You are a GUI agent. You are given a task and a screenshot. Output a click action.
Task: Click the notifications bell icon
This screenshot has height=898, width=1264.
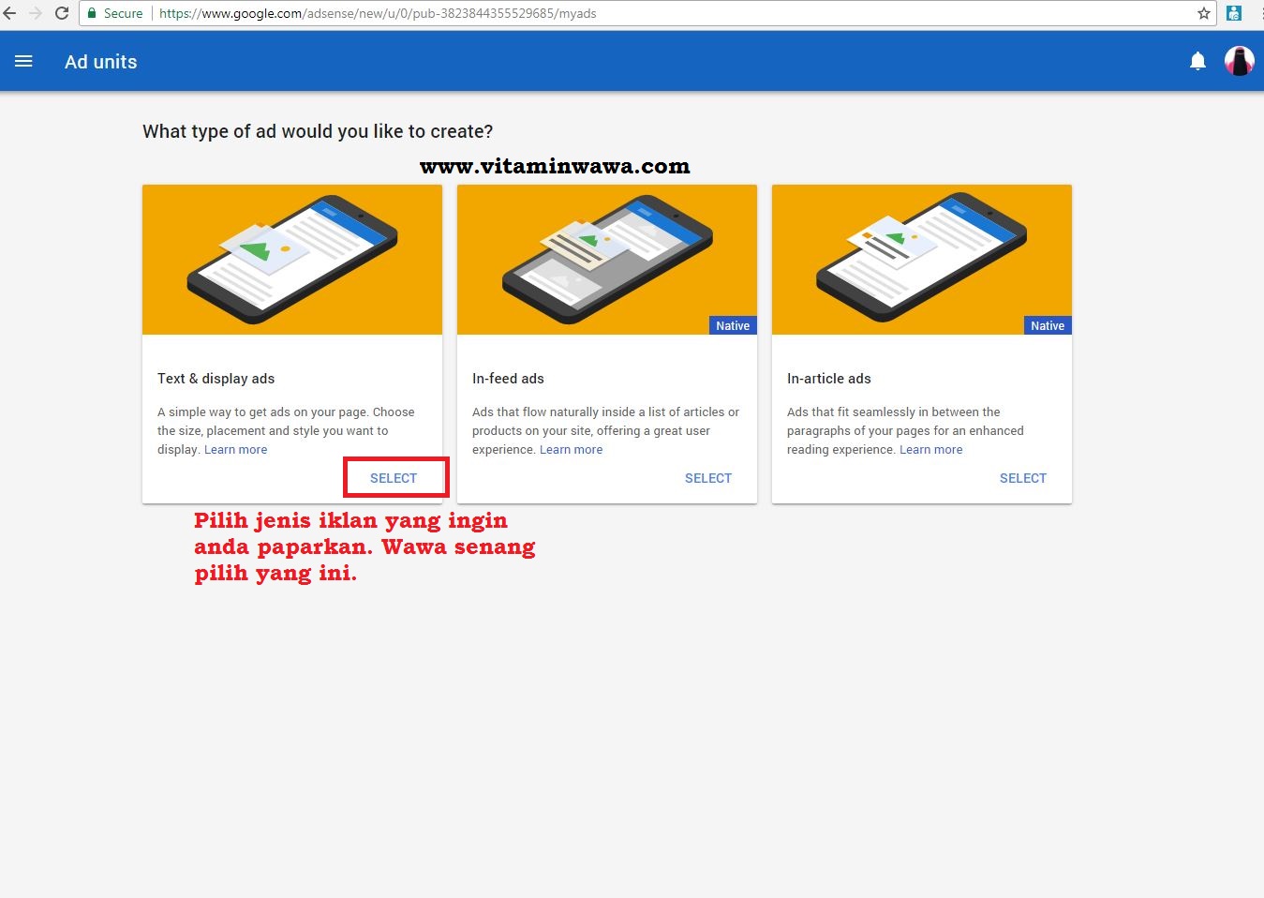1197,60
